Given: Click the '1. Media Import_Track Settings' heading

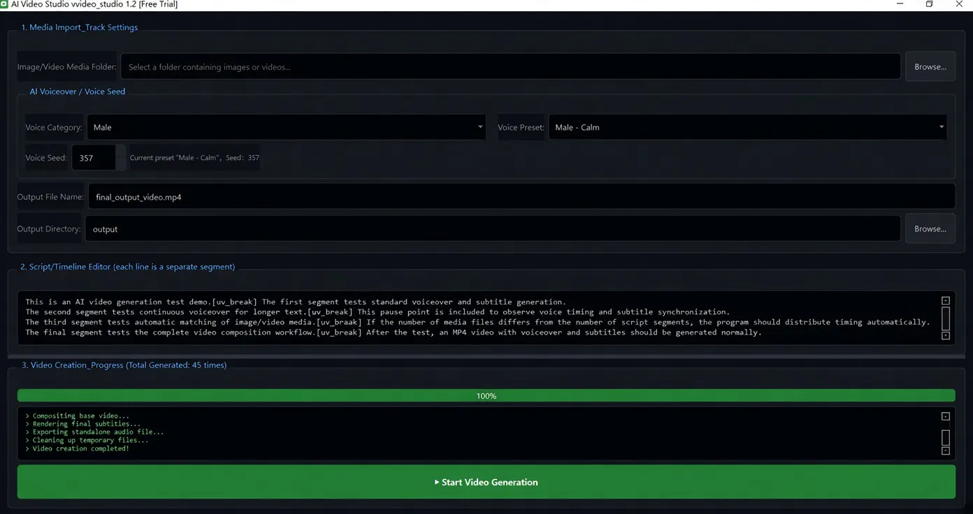Looking at the screenshot, I should [80, 27].
